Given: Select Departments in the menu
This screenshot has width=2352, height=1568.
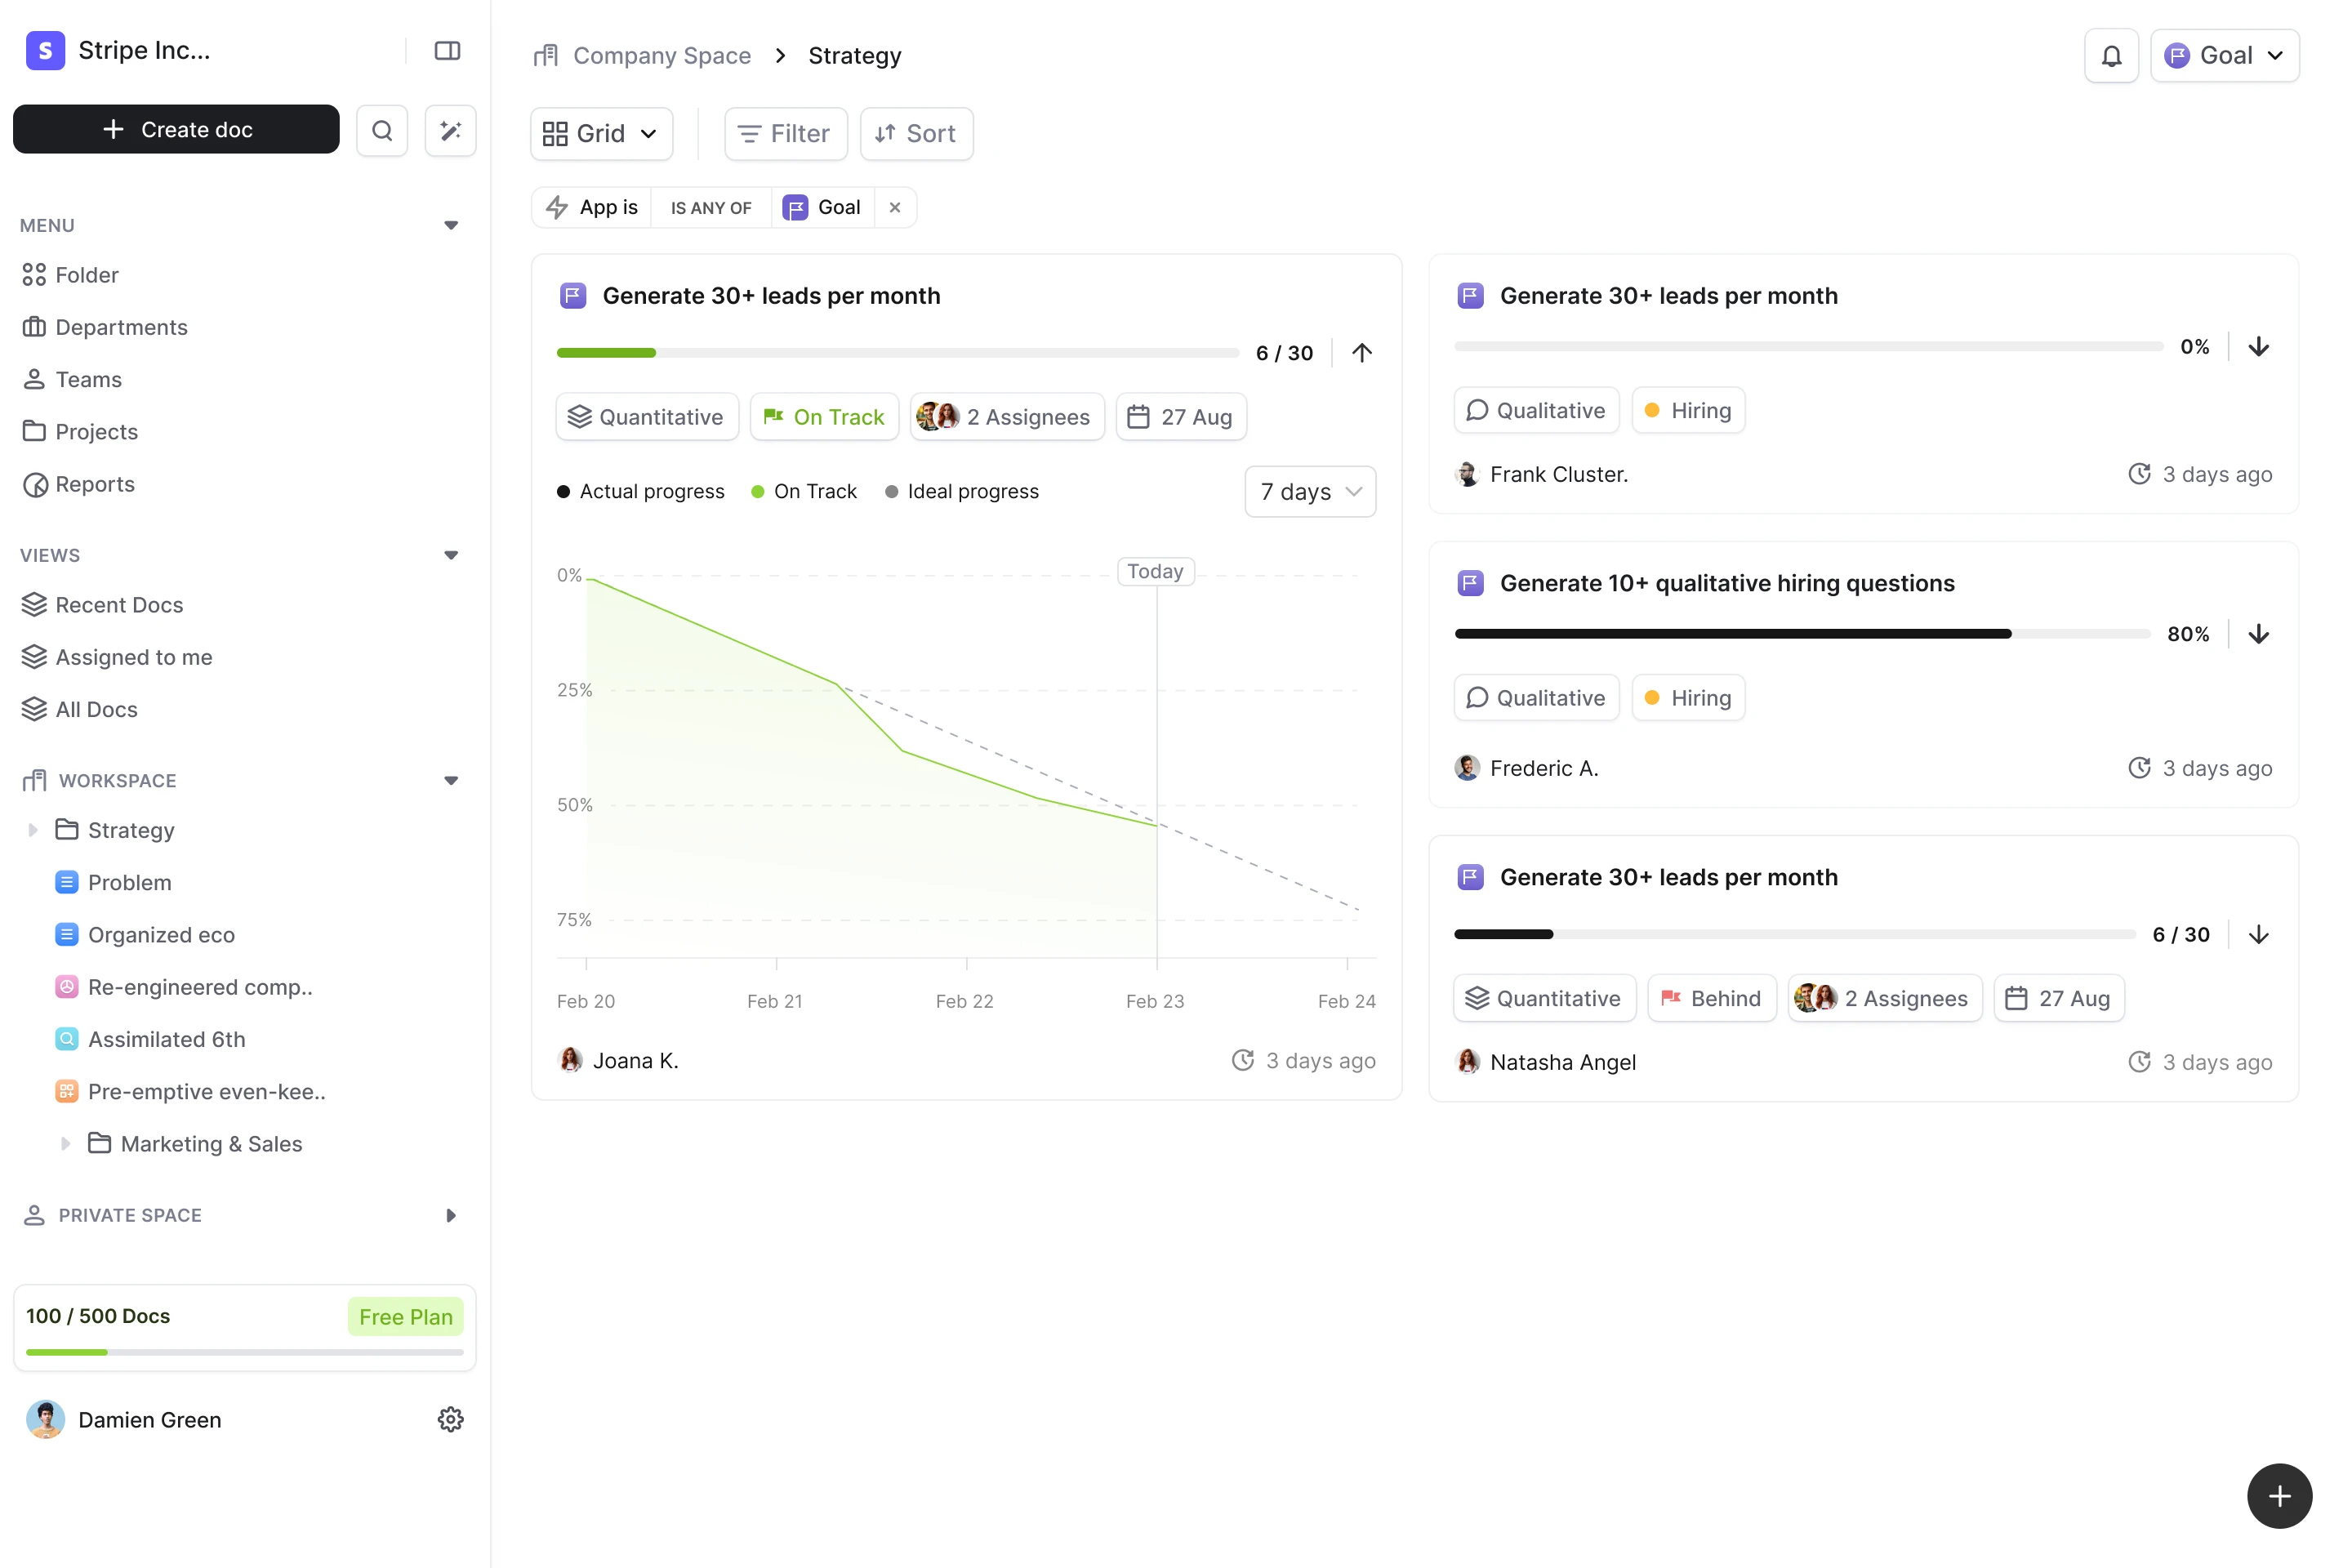Looking at the screenshot, I should (121, 327).
